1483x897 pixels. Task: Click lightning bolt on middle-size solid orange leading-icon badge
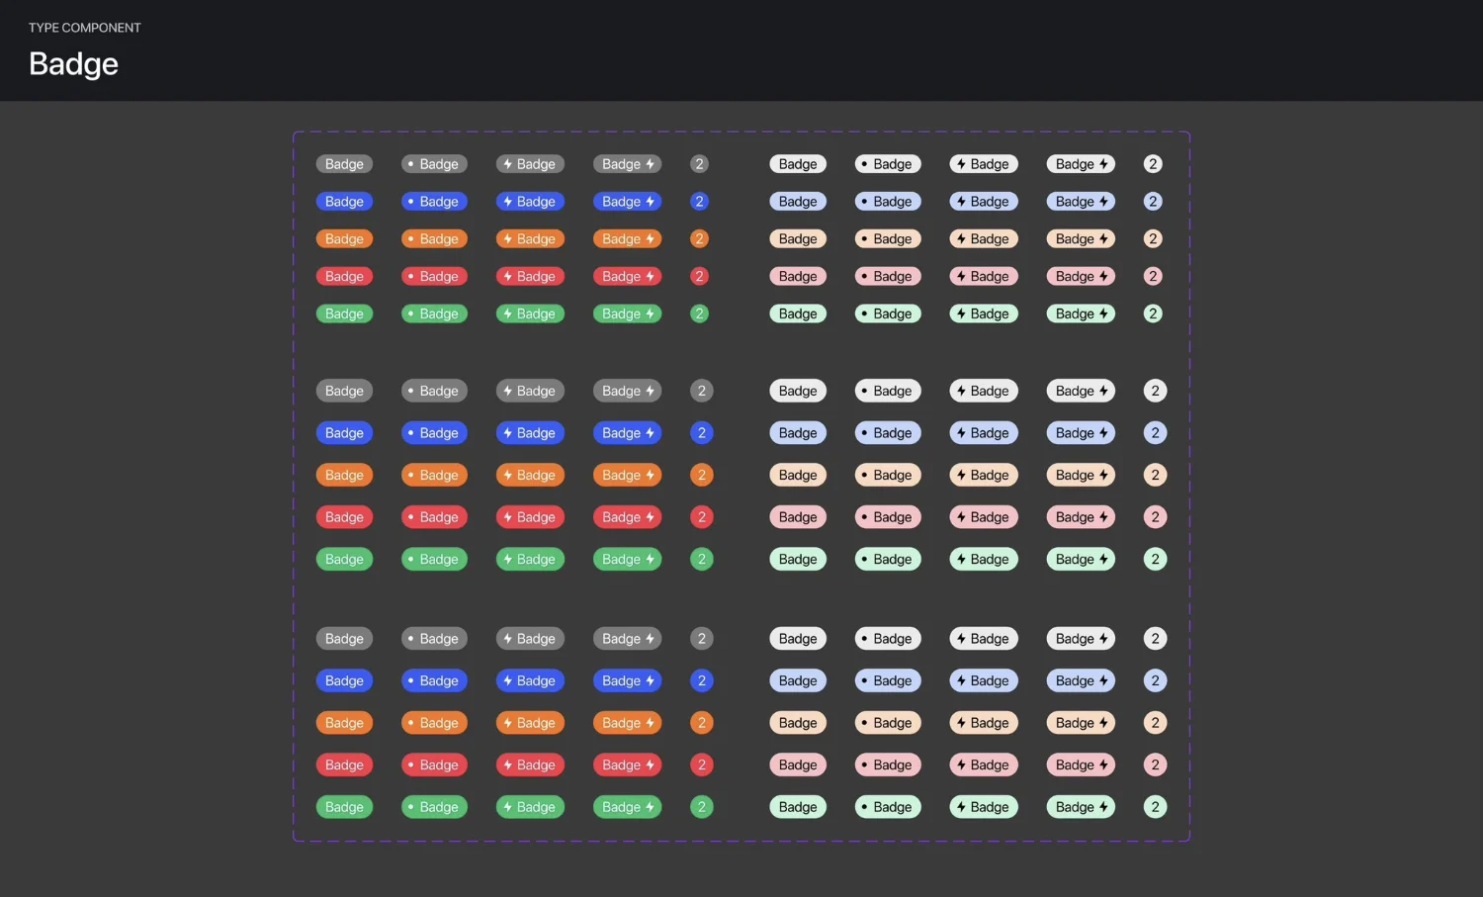pos(507,475)
